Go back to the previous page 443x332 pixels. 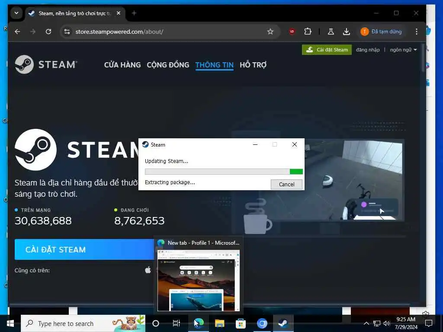pos(17,32)
